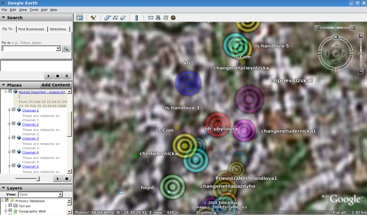The width and height of the screenshot is (367, 215).
Task: Open the Channel 4 link
Action: click(x=30, y=152)
